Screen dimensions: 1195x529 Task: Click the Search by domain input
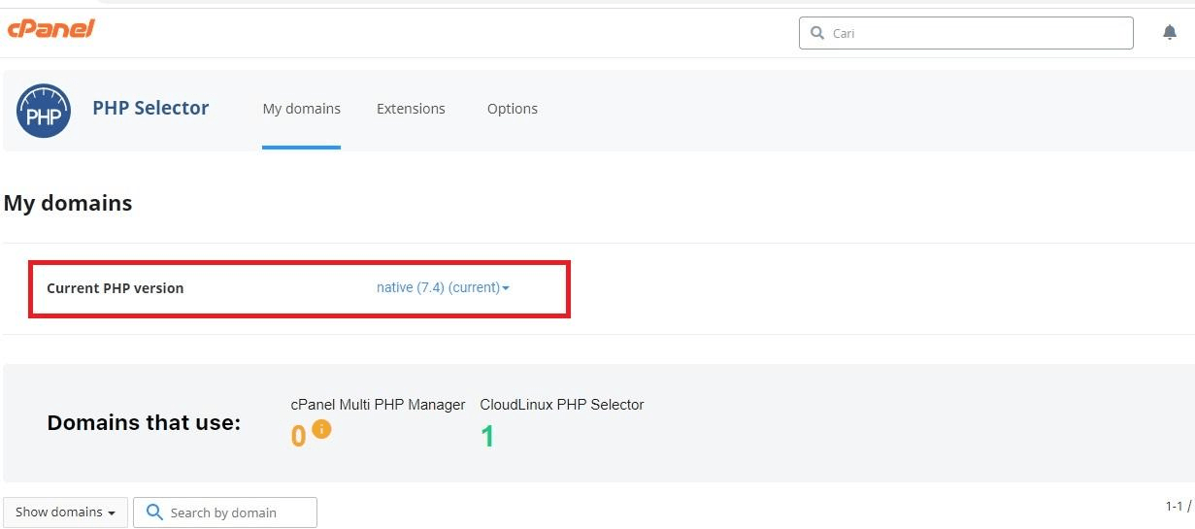238,512
